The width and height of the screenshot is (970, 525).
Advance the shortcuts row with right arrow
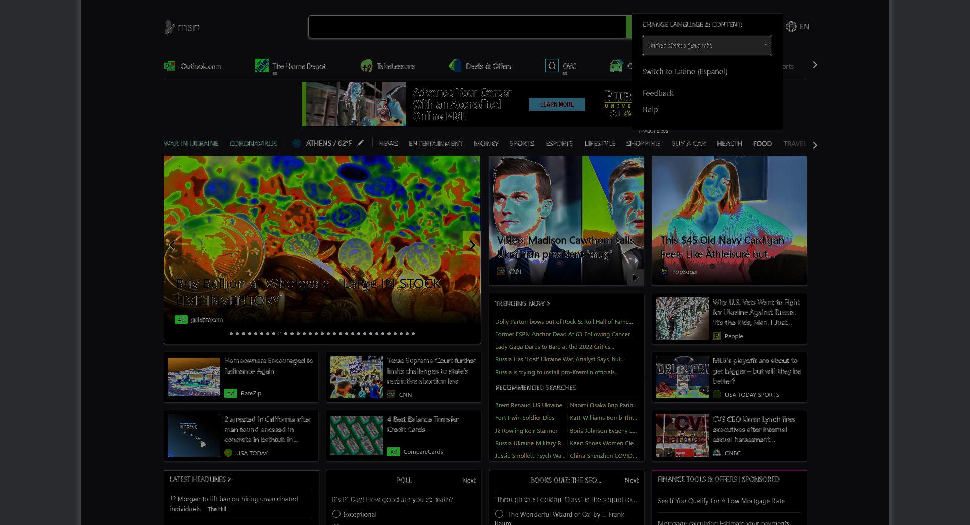click(815, 65)
